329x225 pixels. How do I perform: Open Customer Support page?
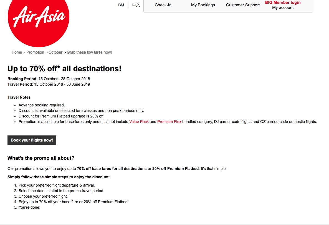pyautogui.click(x=243, y=5)
